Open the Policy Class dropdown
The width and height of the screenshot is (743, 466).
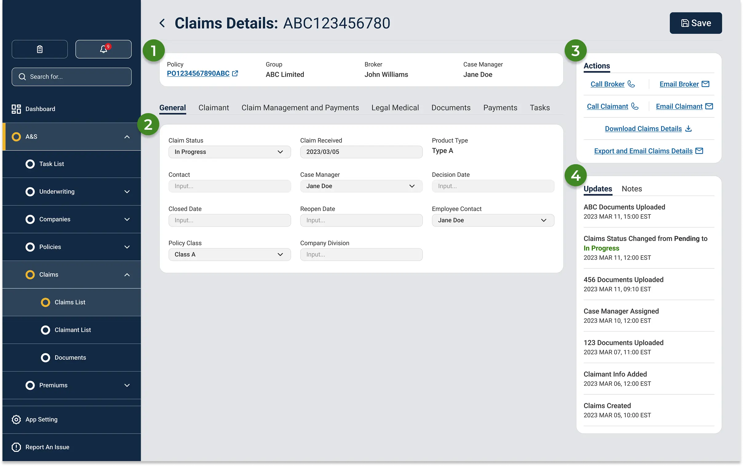(229, 255)
